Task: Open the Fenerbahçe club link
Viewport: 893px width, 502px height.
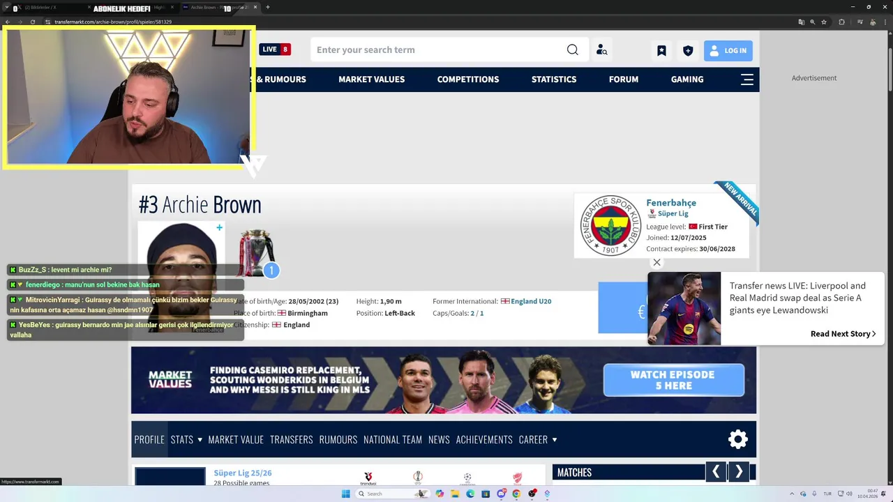Action: 671,203
